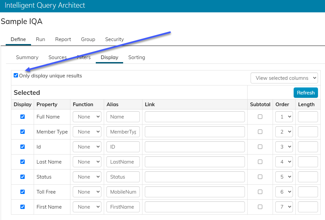Enable Subtotal checkbox for Status row
This screenshot has width=325, height=220.
(x=260, y=177)
